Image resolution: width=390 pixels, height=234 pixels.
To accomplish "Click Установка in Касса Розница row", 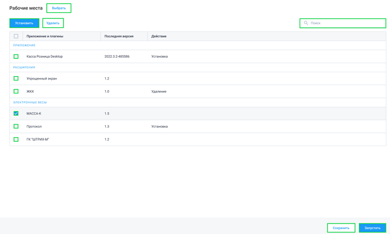I will pos(159,57).
